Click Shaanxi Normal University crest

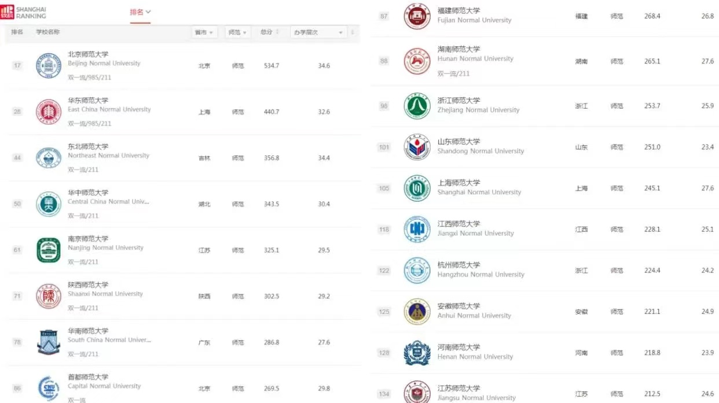pyautogui.click(x=49, y=296)
